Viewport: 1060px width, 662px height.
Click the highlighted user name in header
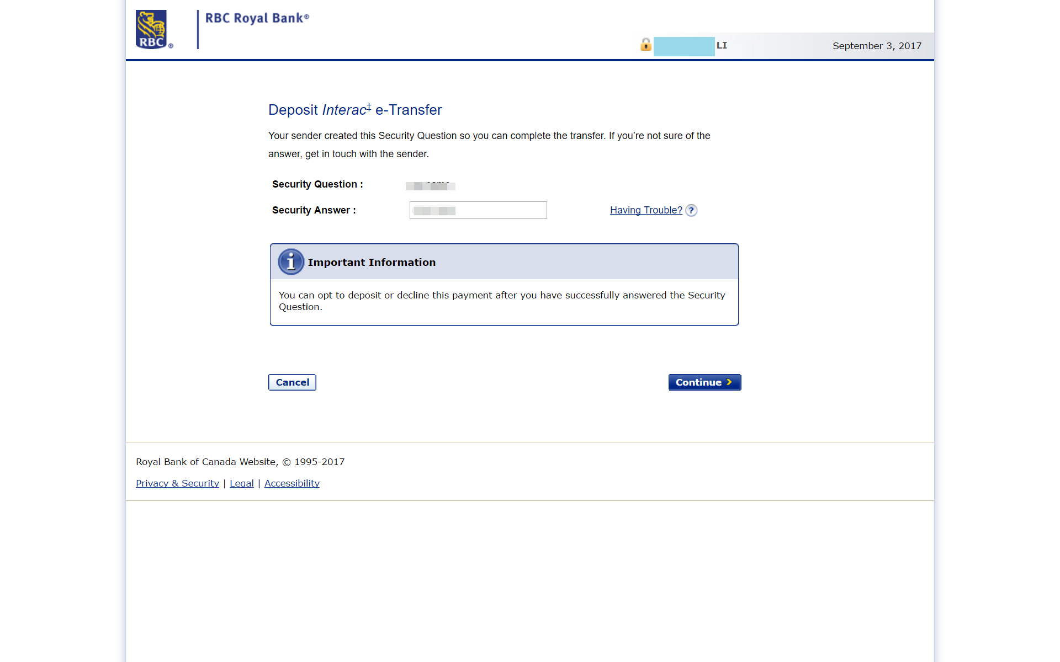[684, 46]
